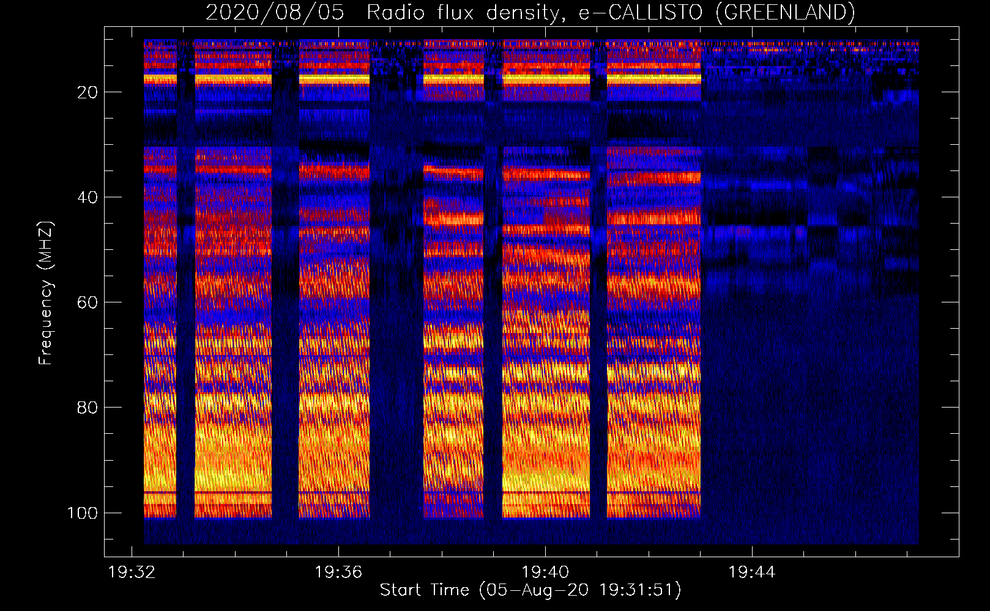Viewport: 990px width, 611px height.
Task: Click the 40 frequency tick label
Action: point(87,197)
